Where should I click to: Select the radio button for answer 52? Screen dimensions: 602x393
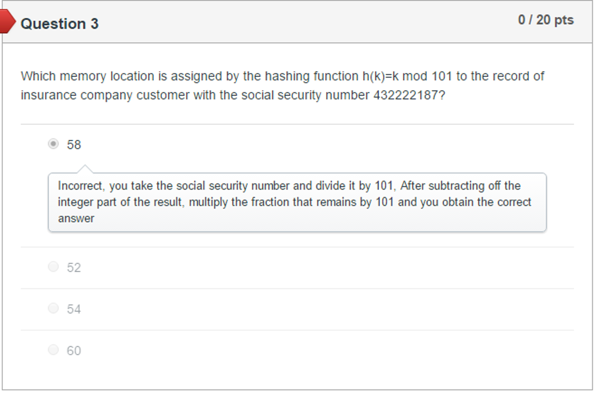pos(54,267)
